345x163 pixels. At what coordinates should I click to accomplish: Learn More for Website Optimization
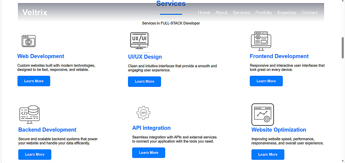268,154
